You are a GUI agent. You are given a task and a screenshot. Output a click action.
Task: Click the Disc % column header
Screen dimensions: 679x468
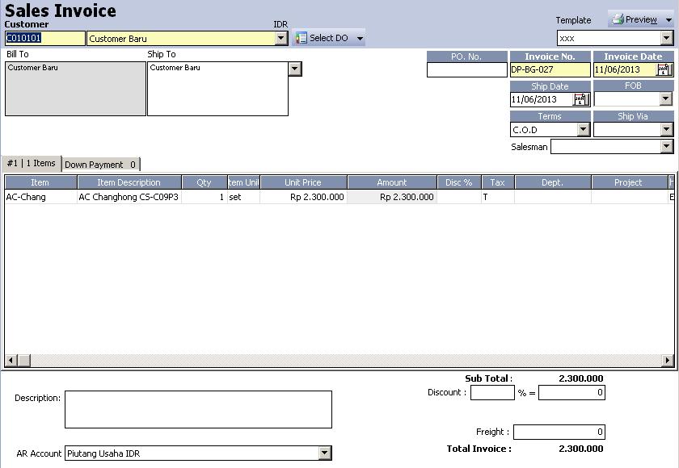click(459, 182)
